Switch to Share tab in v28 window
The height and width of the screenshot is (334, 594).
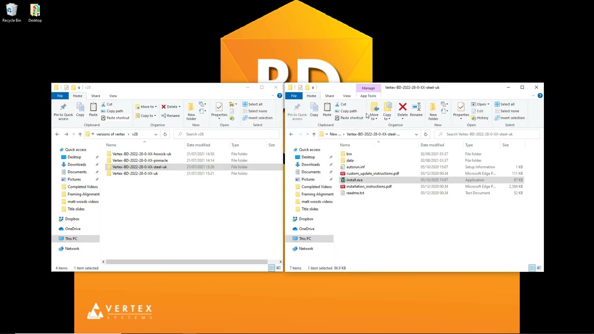(x=96, y=96)
